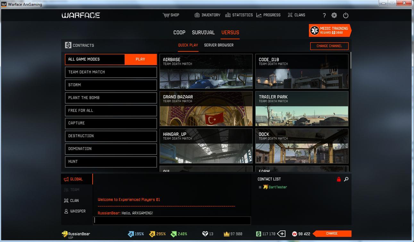
Task: Click the RussianBear player name
Action: pyautogui.click(x=79, y=234)
